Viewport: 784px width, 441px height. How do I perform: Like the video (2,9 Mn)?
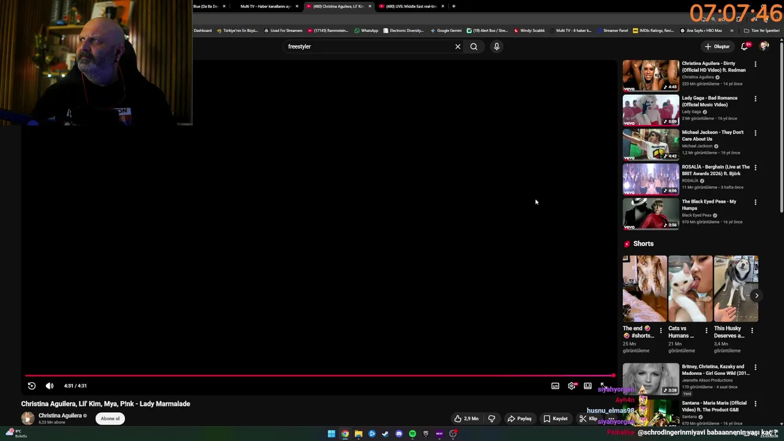[x=466, y=419]
